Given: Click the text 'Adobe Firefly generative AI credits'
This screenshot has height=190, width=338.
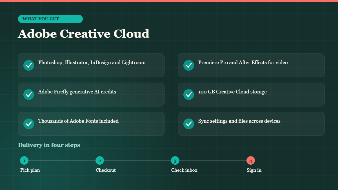Looking at the screenshot, I should click(77, 92).
